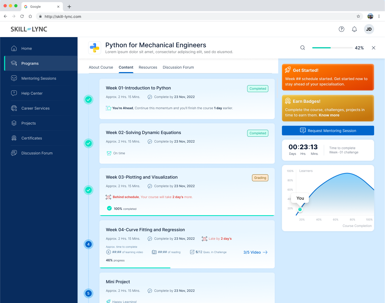
Task: Click the Week 04 46% progress bar
Action: [x=187, y=267]
